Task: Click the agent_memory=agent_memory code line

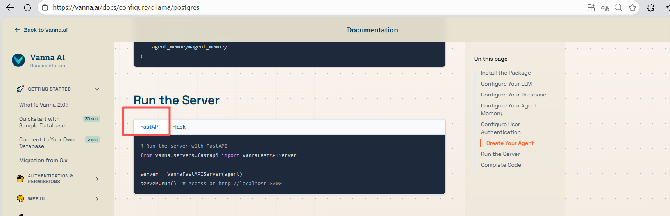Action: (189, 47)
